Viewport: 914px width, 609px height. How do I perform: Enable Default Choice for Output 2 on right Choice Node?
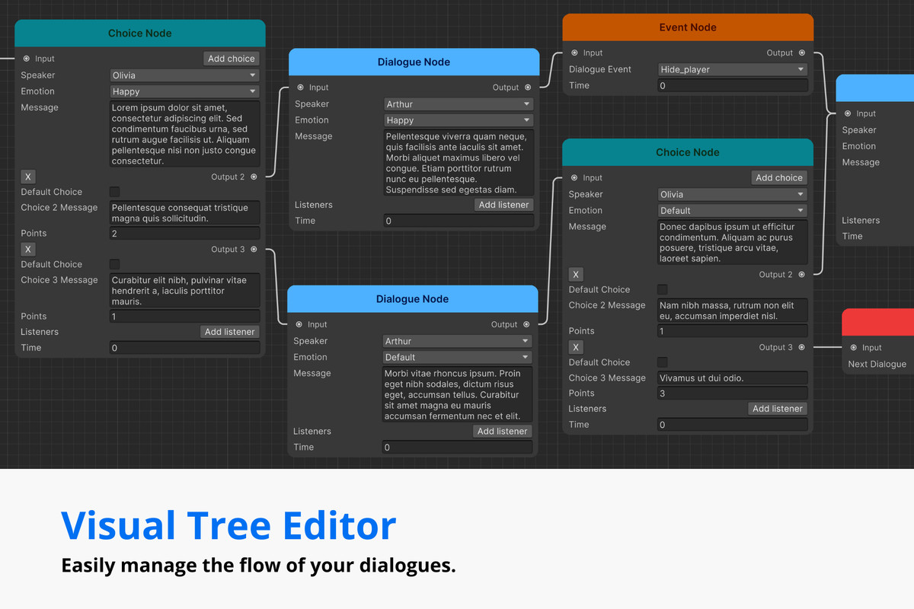(662, 289)
